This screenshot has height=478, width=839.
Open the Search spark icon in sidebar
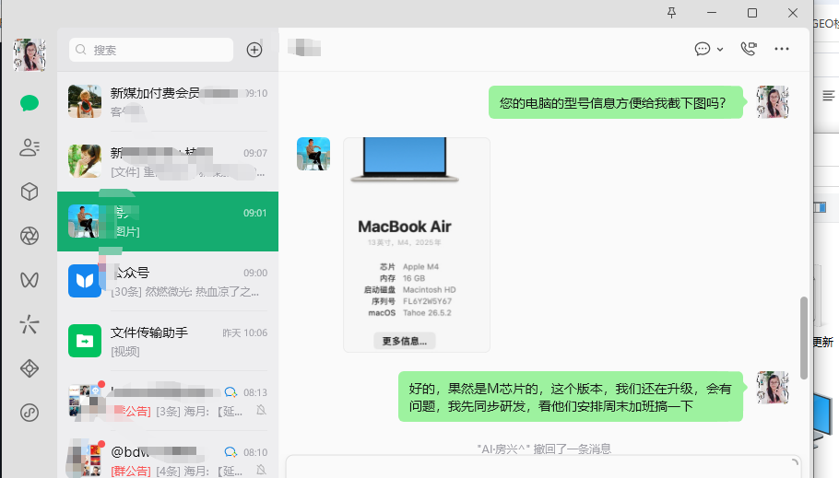click(30, 324)
